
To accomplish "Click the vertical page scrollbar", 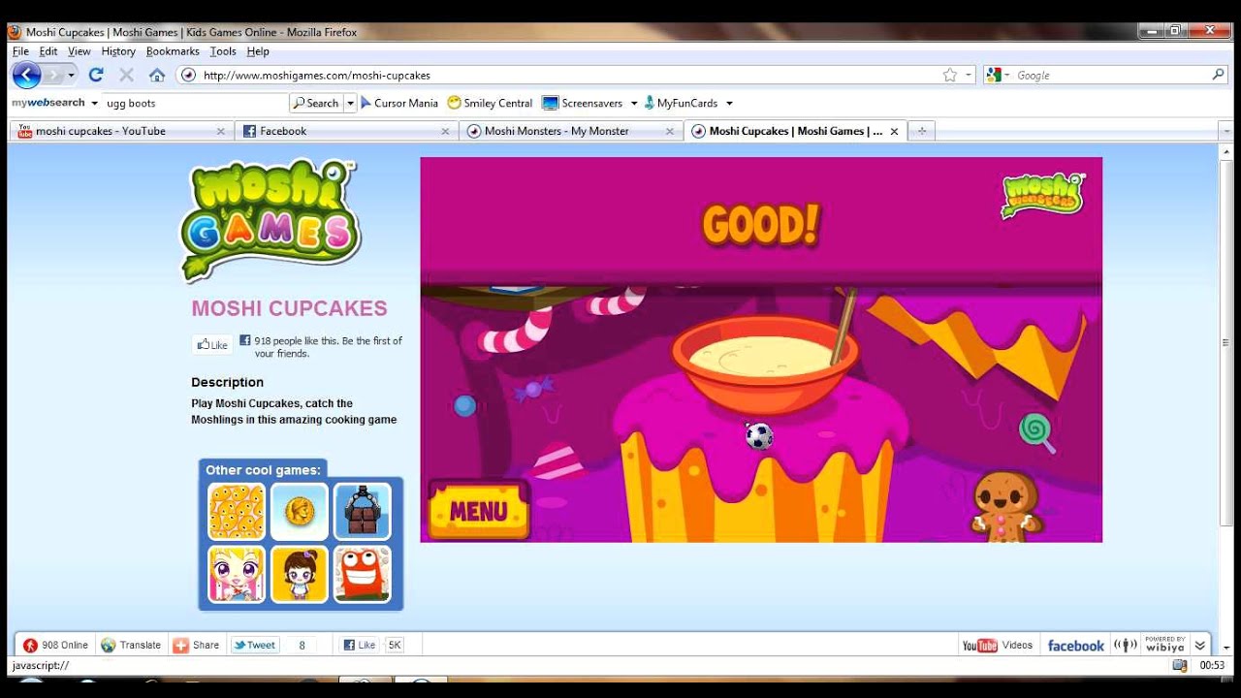I will [1226, 342].
